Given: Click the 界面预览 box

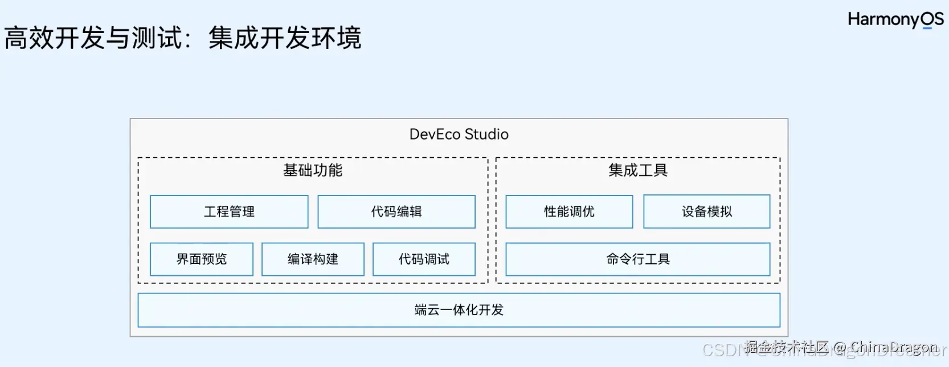Looking at the screenshot, I should [x=202, y=259].
